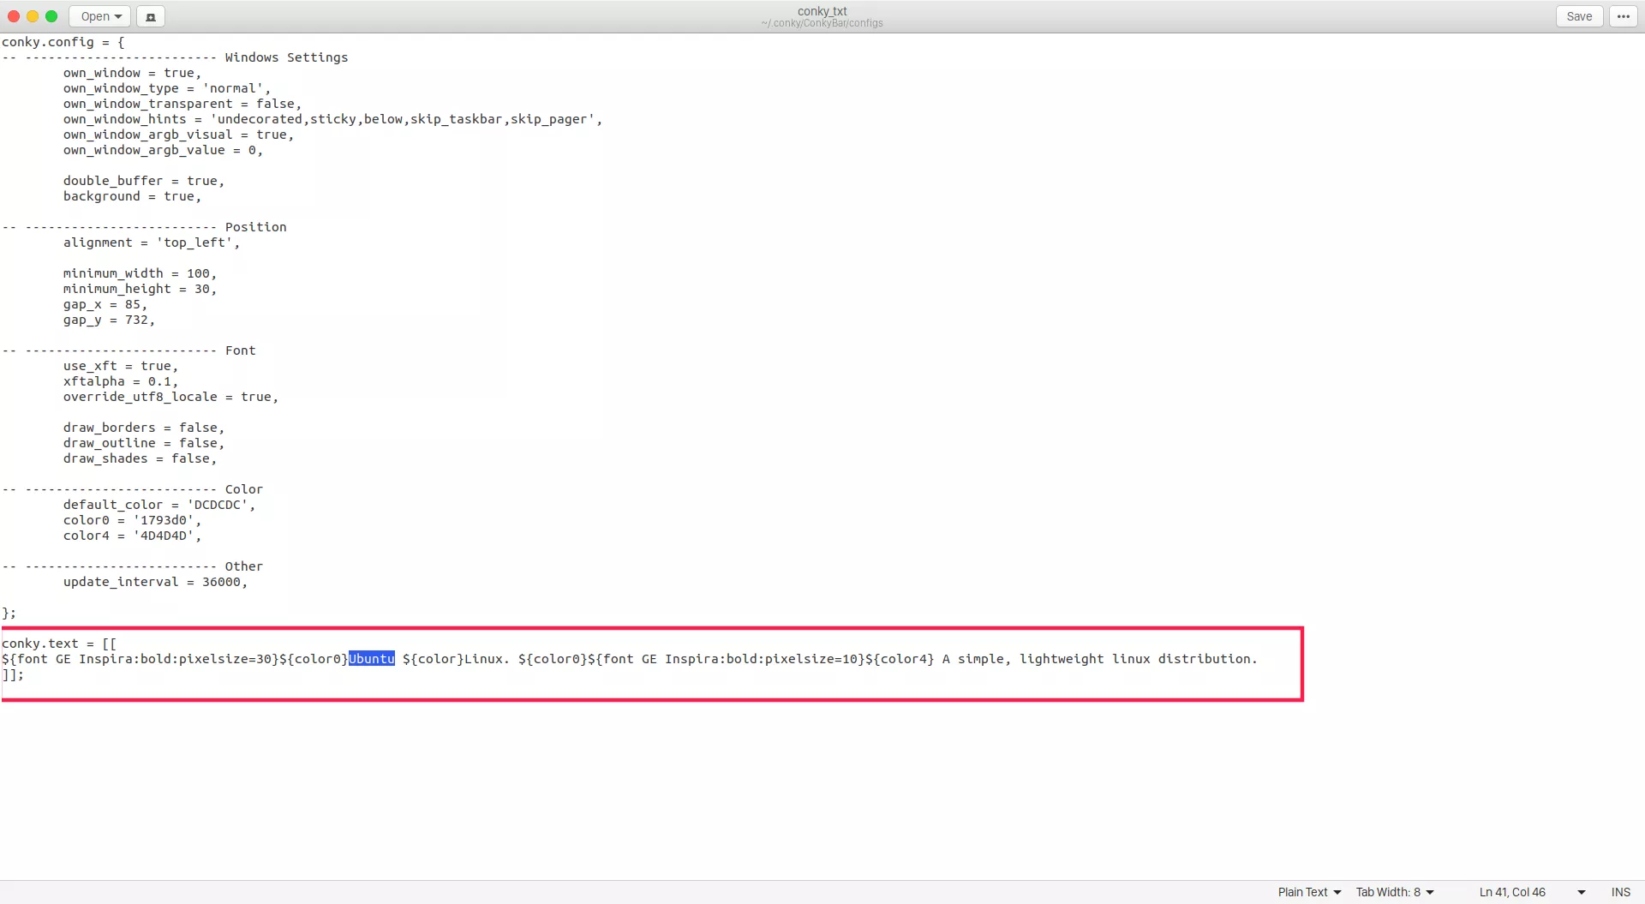Open the Plain Text syntax dropdown
This screenshot has height=904, width=1645.
1309,892
